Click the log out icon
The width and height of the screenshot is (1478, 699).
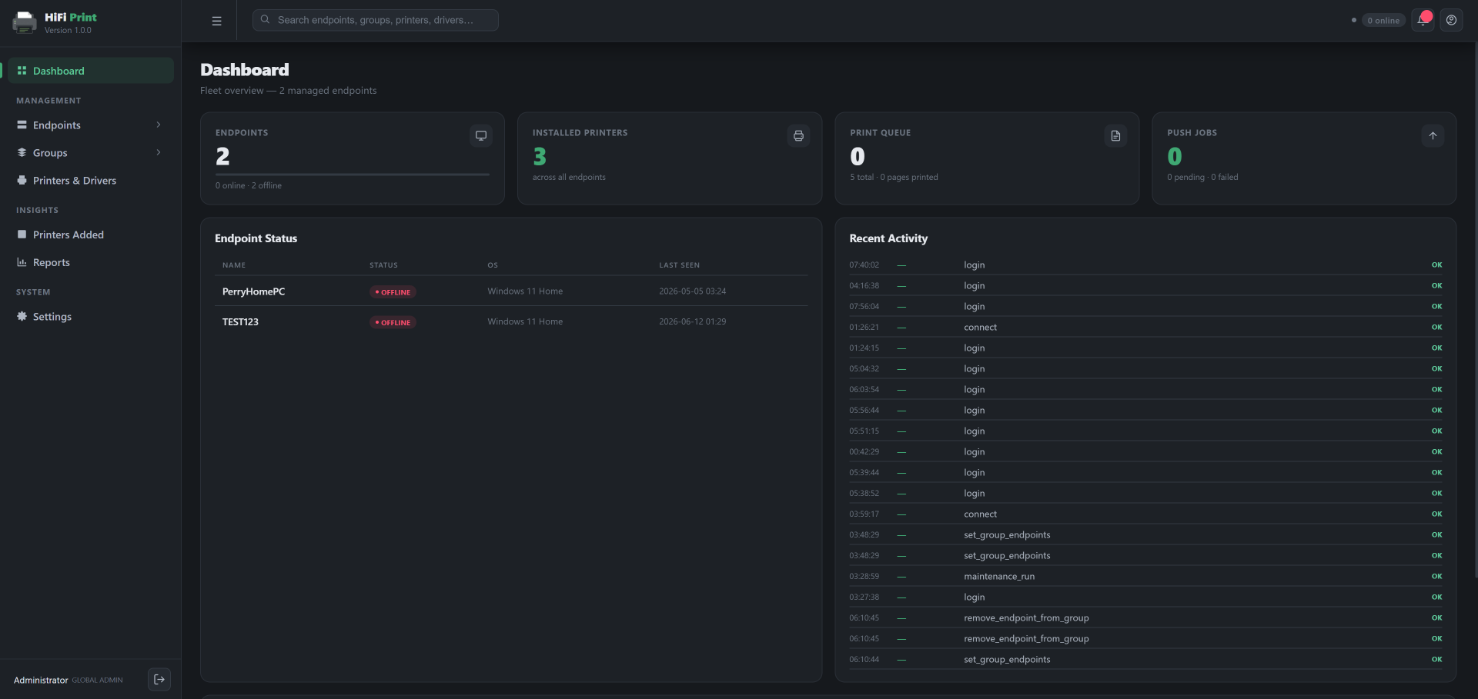[x=159, y=679]
